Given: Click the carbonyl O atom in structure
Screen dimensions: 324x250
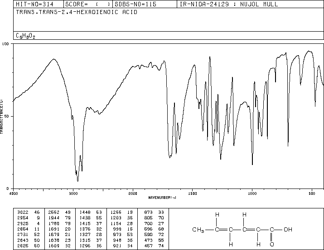Looking at the screenshot, I should coord(272,245).
